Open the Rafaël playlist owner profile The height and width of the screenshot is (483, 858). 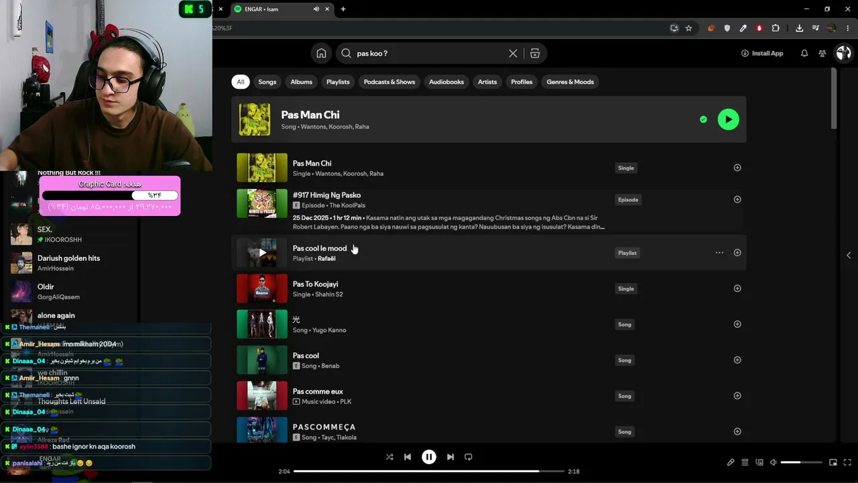click(x=326, y=259)
